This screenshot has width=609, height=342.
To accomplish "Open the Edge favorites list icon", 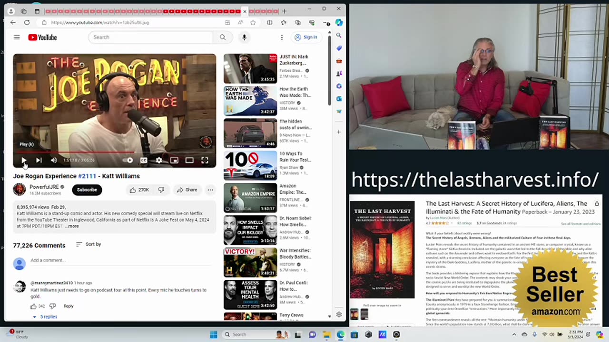I will click(x=284, y=22).
